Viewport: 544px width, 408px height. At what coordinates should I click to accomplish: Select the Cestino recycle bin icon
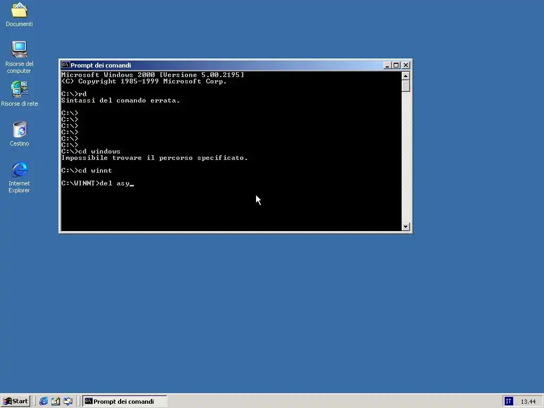20,133
